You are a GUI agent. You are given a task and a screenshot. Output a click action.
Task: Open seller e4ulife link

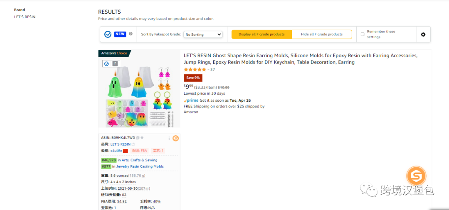(116, 151)
